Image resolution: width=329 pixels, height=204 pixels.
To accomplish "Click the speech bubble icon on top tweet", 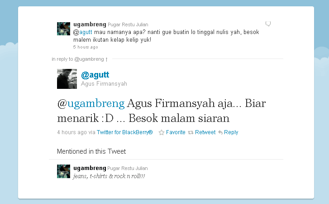I will [x=268, y=24].
